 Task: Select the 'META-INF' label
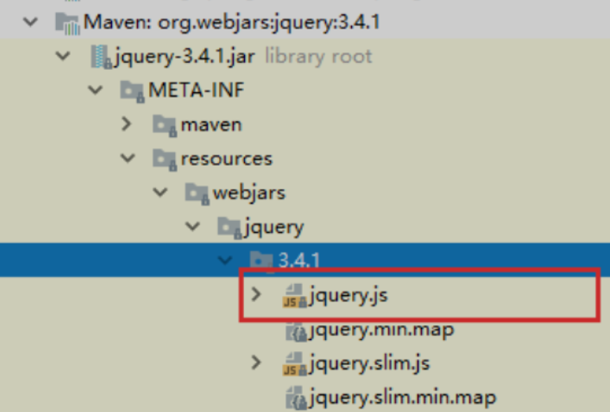click(197, 90)
